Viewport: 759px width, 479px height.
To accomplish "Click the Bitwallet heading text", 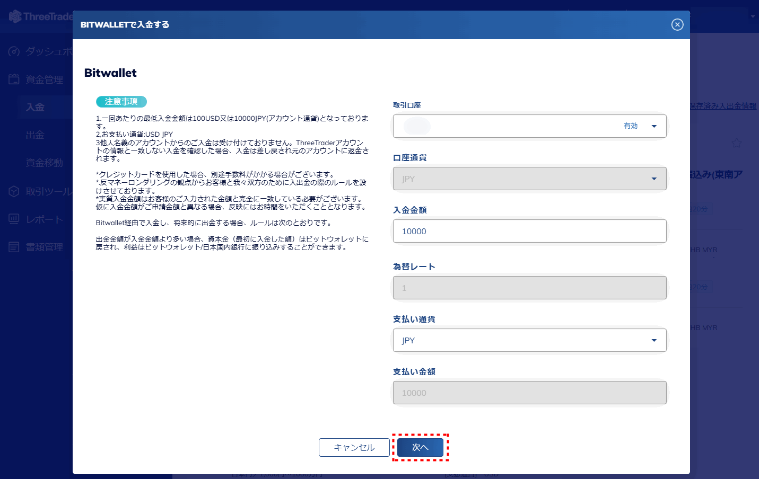I will click(x=110, y=73).
